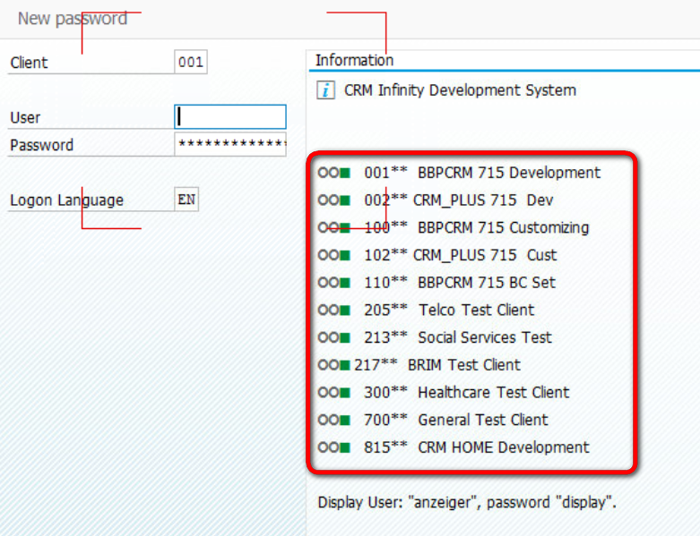Image resolution: width=700 pixels, height=536 pixels.
Task: Click into the Password field
Action: [x=230, y=144]
